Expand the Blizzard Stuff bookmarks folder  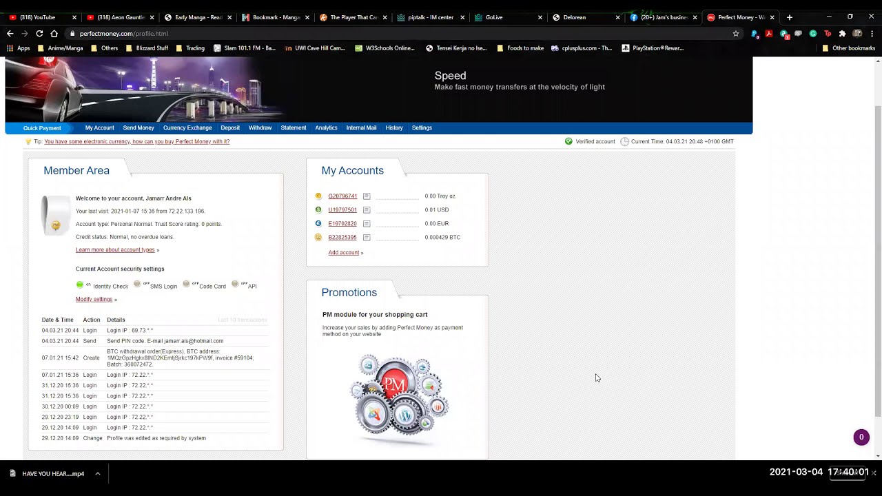pyautogui.click(x=147, y=48)
